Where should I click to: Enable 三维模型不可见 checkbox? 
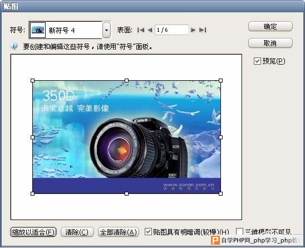pyautogui.click(x=239, y=232)
